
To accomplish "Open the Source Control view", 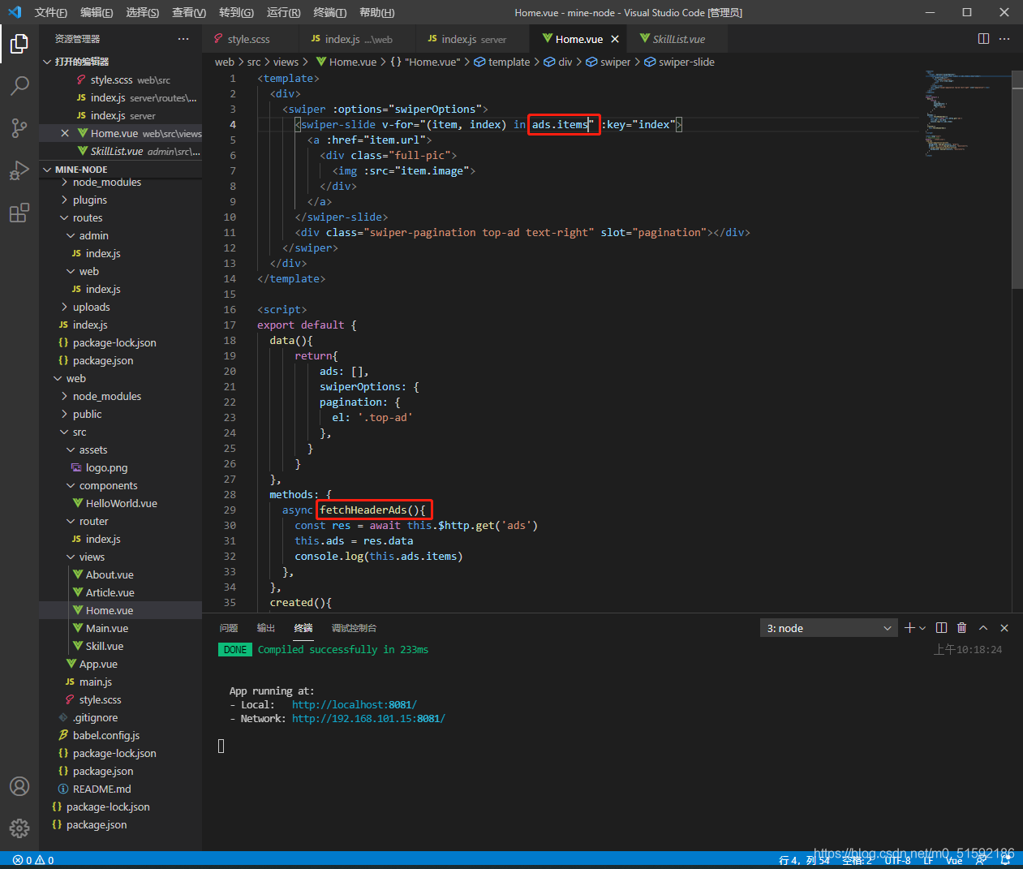I will pyautogui.click(x=19, y=127).
